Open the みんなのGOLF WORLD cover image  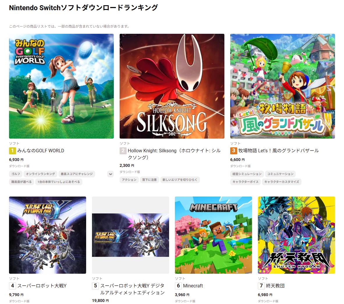[x=61, y=86]
